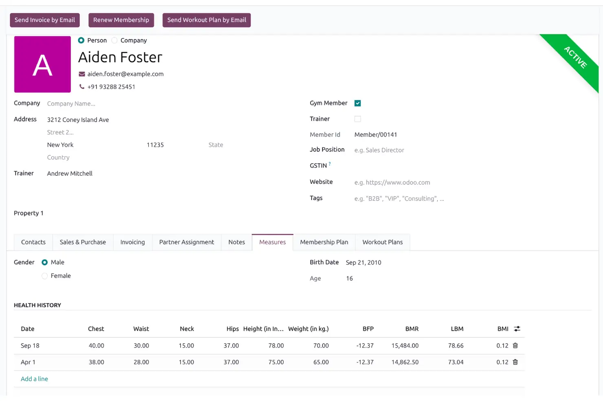The height and width of the screenshot is (401, 603).
Task: Choose the Male gender option
Action: tap(45, 262)
